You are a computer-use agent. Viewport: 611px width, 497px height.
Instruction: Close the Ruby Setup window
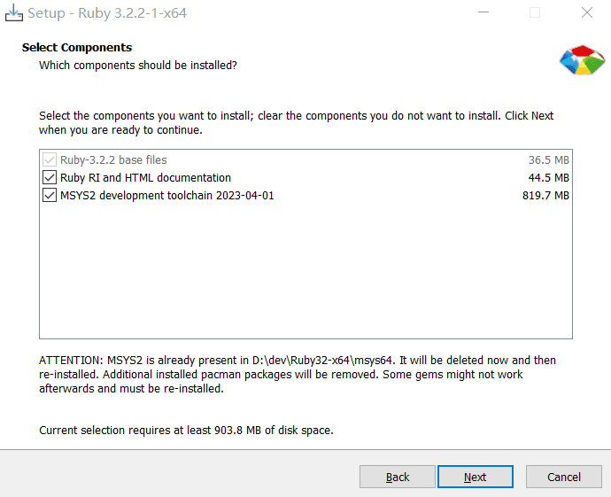(x=586, y=13)
